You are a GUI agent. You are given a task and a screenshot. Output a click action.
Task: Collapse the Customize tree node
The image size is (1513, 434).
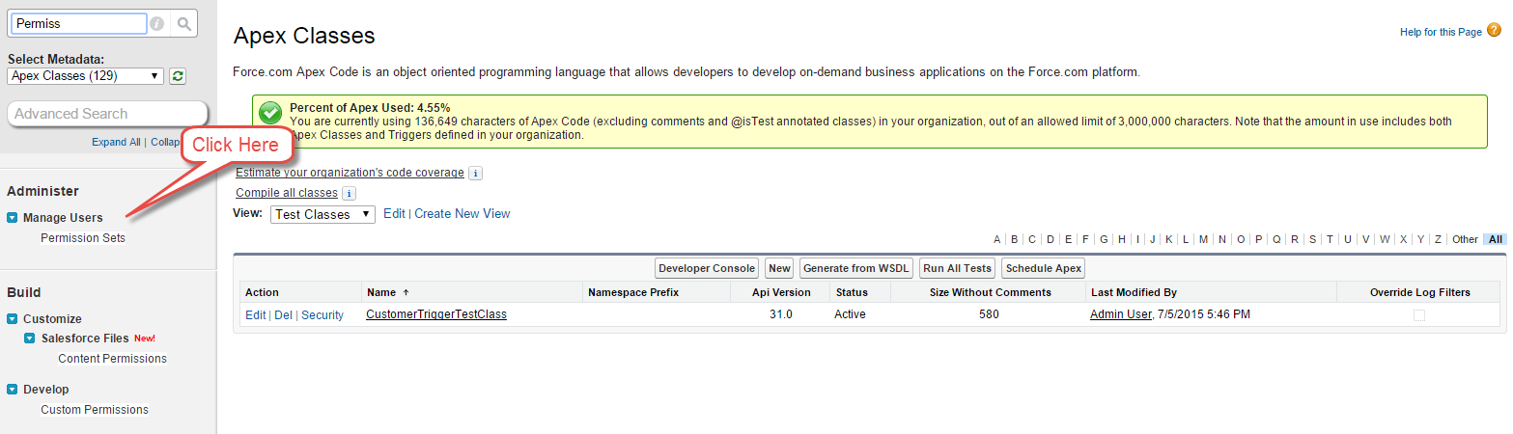point(13,319)
